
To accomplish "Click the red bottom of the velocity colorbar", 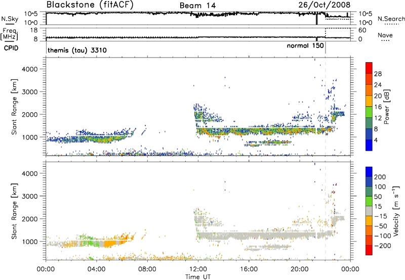I will [369, 250].
